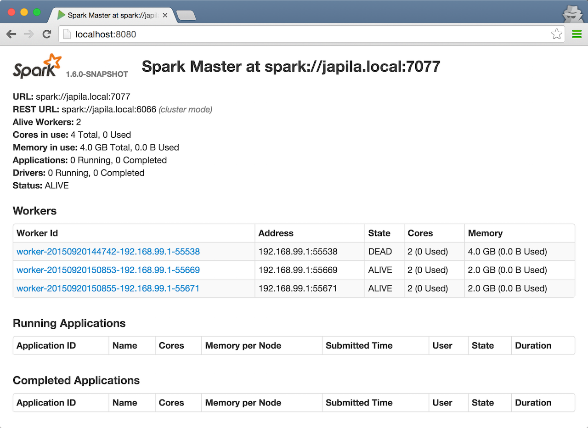Viewport: 588px width, 428px height.
Task: Open the worker link ending in 55671
Action: point(108,288)
